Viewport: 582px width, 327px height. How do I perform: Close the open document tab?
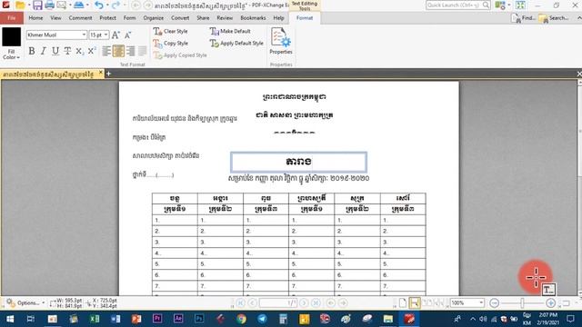tap(101, 73)
